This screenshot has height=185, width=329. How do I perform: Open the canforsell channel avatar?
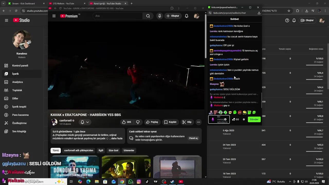(54, 122)
